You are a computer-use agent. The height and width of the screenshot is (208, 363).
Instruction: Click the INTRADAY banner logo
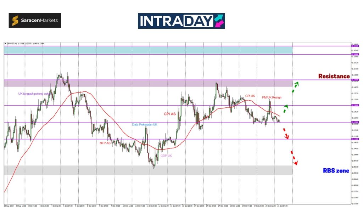[181, 21]
